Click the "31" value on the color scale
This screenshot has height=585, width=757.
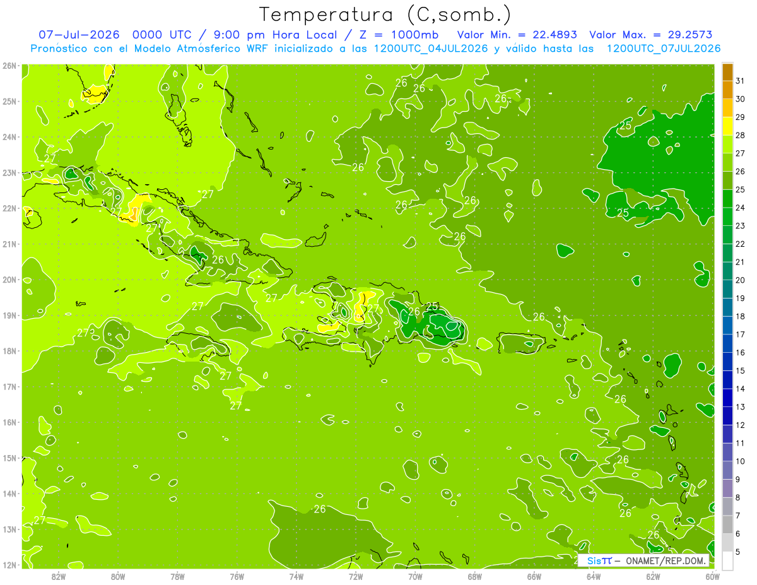[740, 81]
